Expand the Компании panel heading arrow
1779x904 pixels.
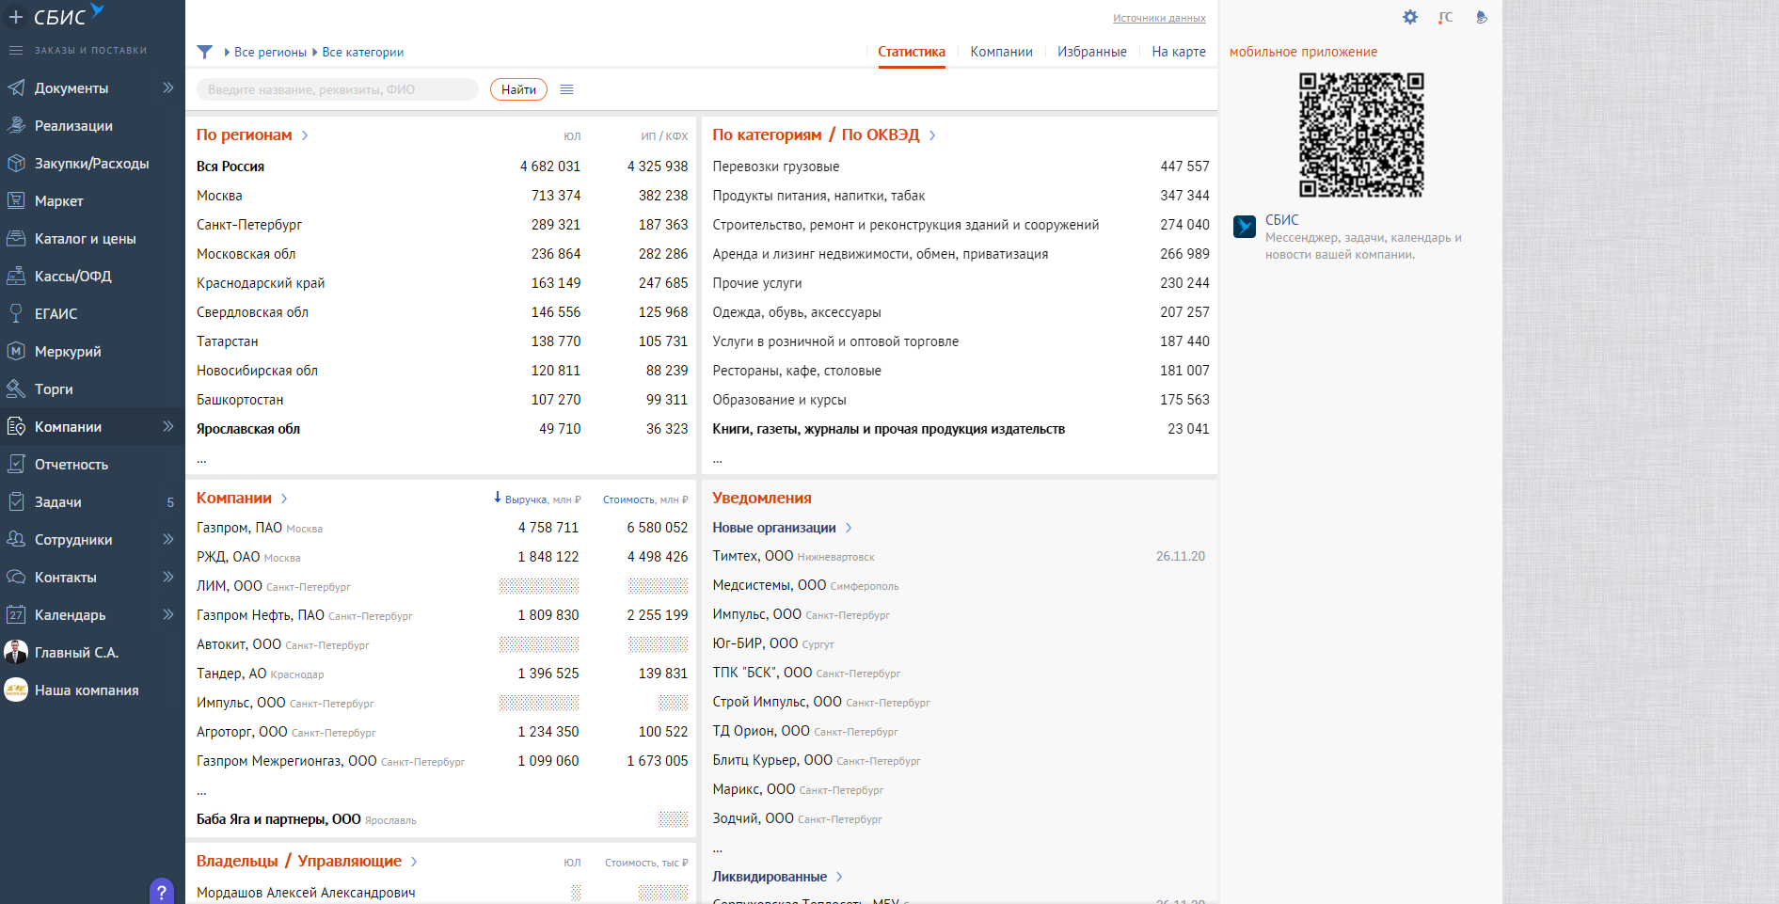click(x=284, y=499)
